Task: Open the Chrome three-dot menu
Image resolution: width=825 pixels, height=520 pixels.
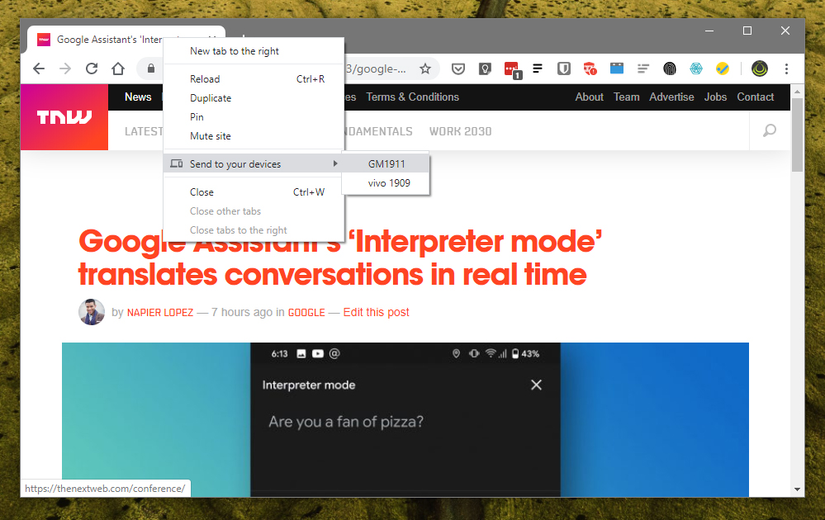Action: click(786, 69)
